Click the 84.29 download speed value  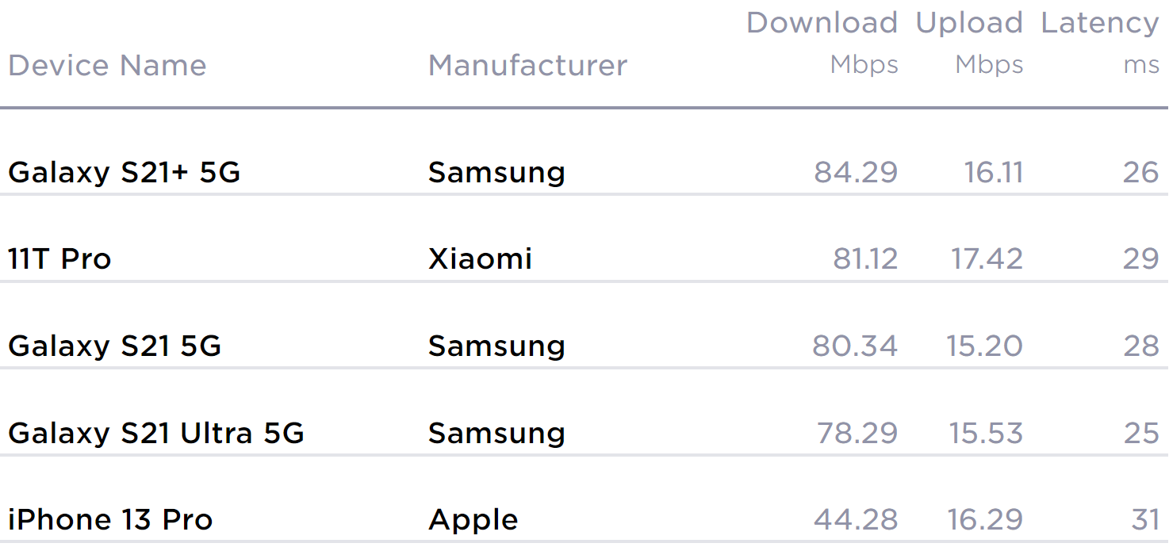click(856, 172)
